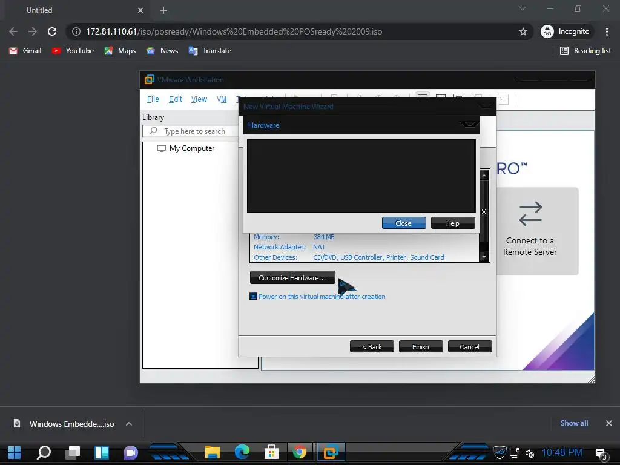The width and height of the screenshot is (620, 465).
Task: Open the Gmail bookmark
Action: click(x=25, y=51)
